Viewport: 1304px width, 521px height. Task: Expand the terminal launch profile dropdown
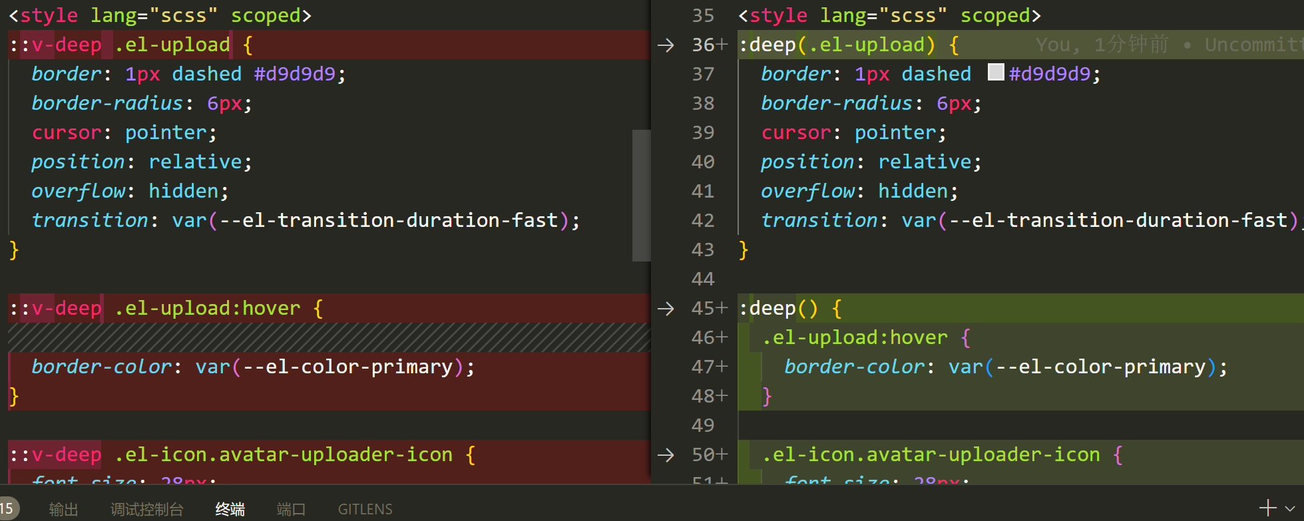click(x=1290, y=509)
